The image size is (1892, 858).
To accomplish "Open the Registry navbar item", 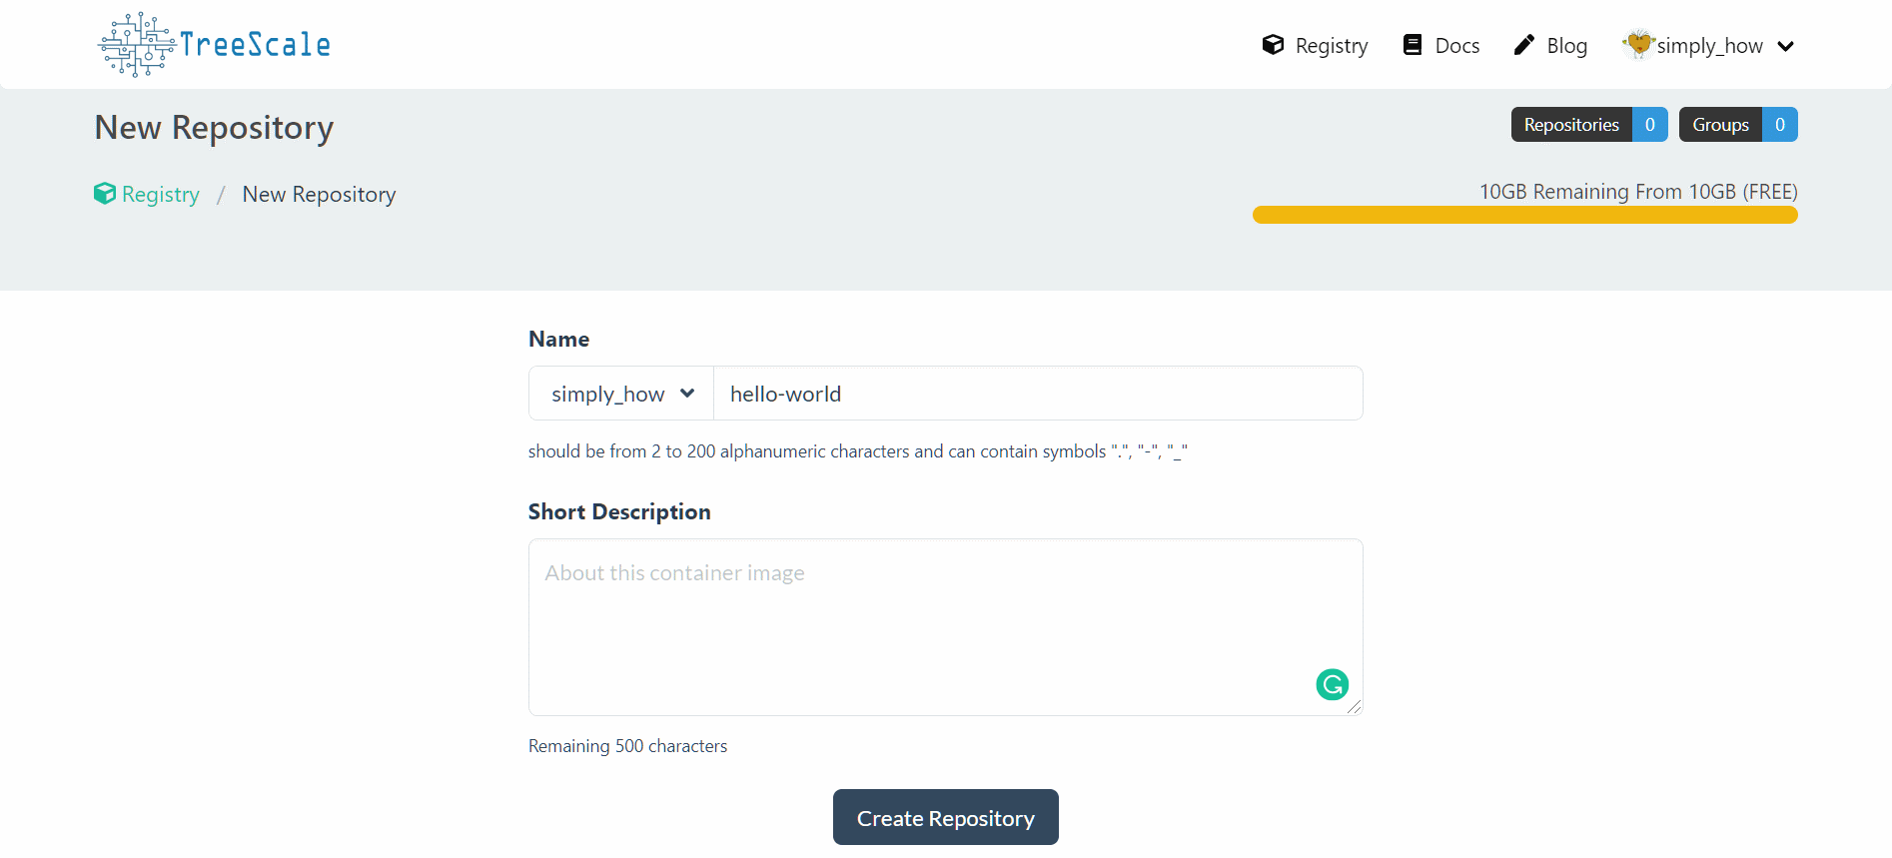I will click(x=1315, y=45).
